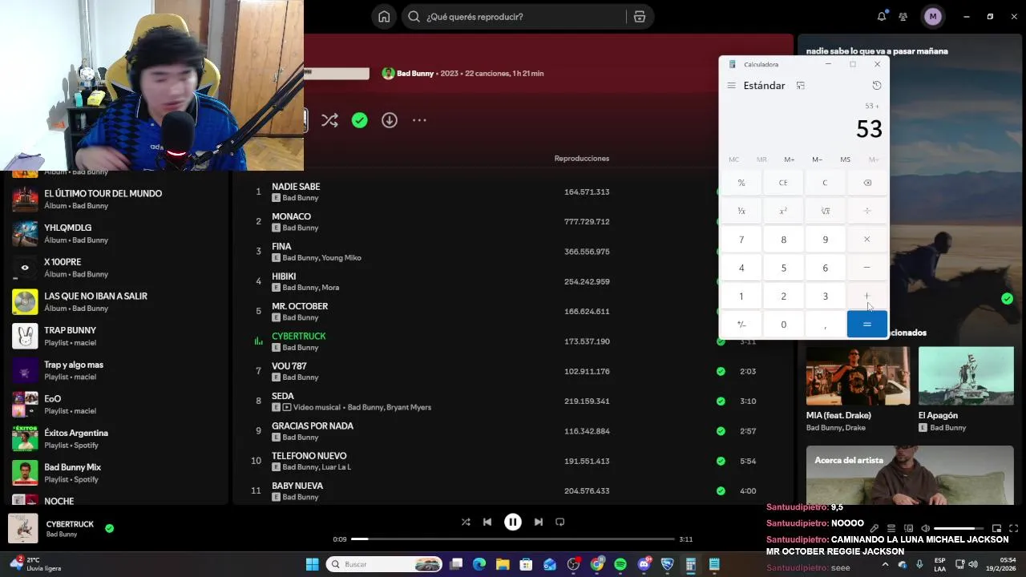The width and height of the screenshot is (1026, 577).
Task: Open Microsoft Edge from taskbar
Action: point(479,565)
